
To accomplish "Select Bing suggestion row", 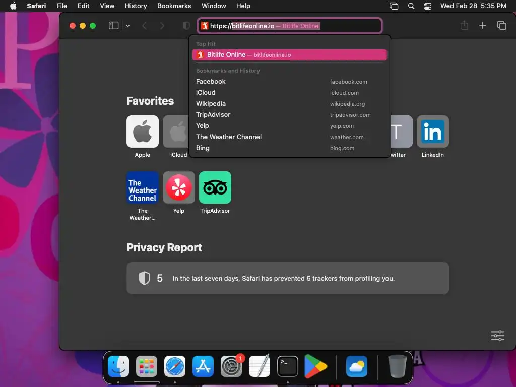I will [x=290, y=148].
